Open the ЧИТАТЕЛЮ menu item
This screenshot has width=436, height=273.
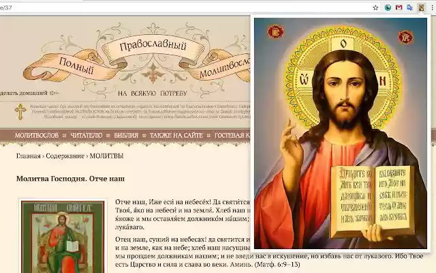click(x=87, y=136)
